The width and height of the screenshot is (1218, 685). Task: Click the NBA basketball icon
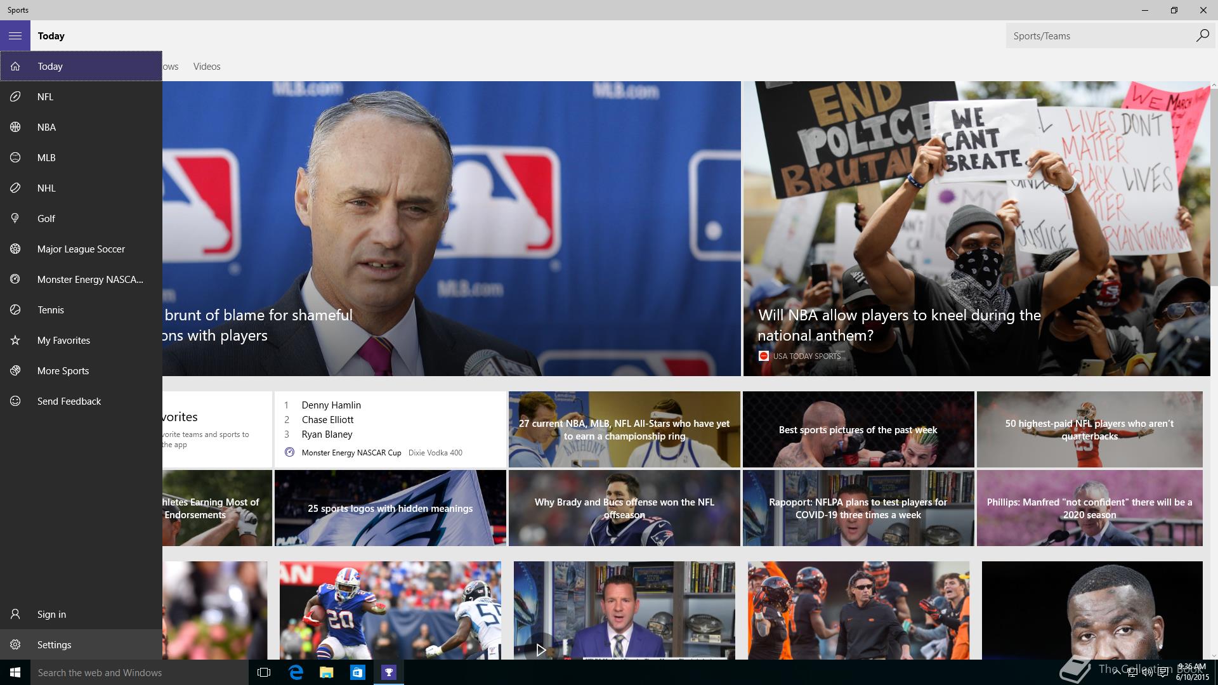point(15,127)
